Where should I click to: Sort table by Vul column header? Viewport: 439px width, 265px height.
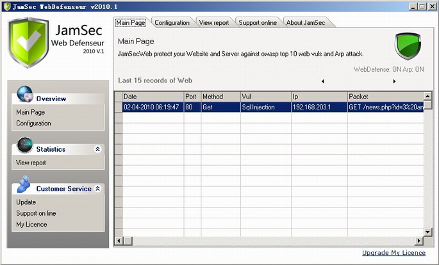click(266, 97)
